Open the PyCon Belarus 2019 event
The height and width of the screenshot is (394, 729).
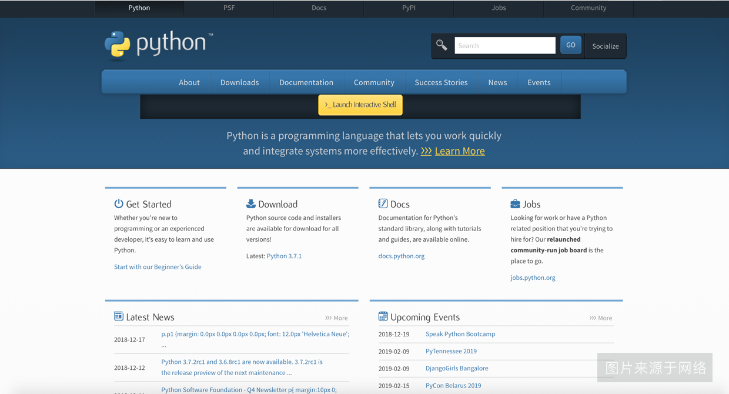[x=453, y=386]
